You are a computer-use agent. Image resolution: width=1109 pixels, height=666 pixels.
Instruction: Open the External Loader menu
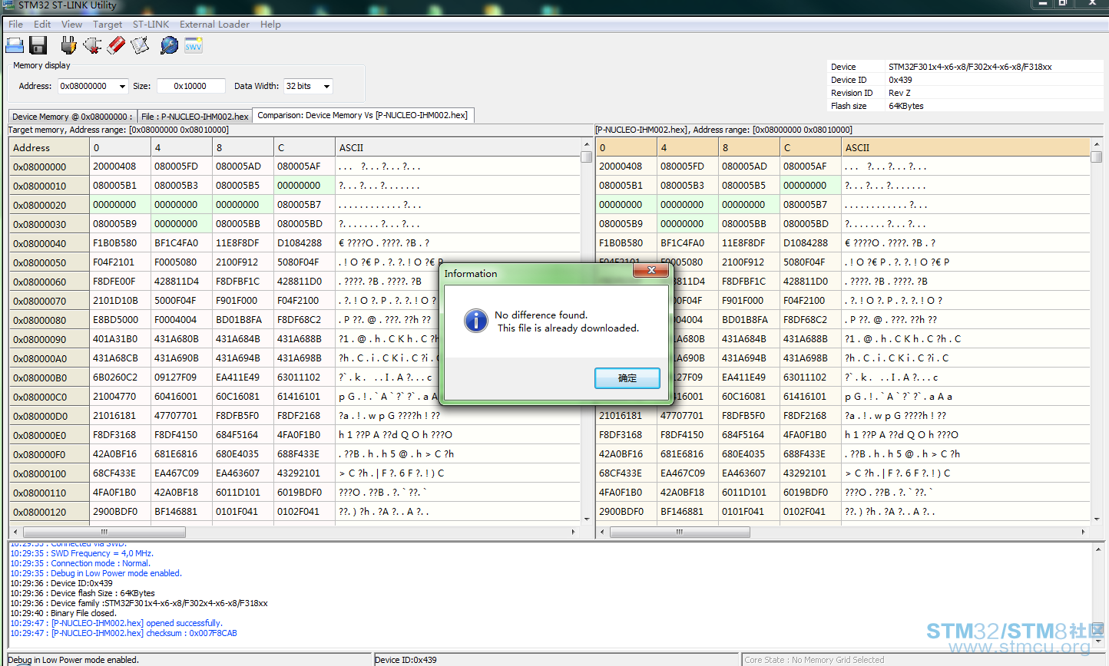214,25
